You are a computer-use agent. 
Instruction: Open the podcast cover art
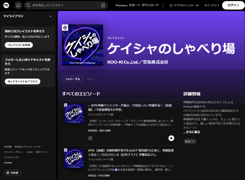tap(82, 45)
